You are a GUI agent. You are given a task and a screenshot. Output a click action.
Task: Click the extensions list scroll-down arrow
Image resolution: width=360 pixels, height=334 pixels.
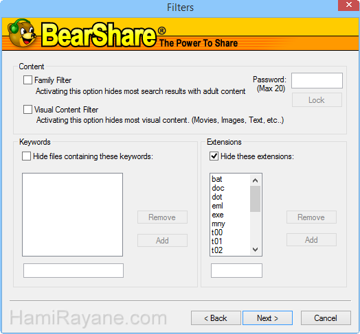click(x=255, y=249)
